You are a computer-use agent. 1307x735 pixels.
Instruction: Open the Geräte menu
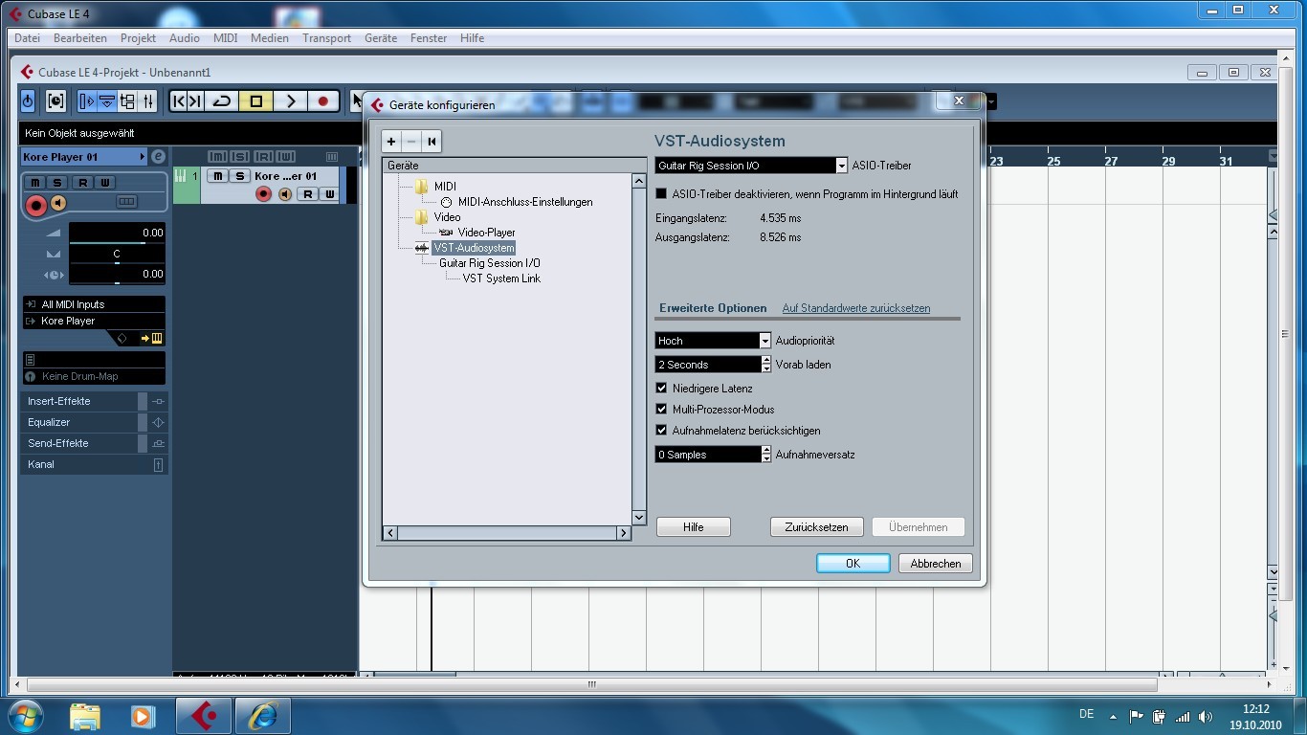pos(381,38)
